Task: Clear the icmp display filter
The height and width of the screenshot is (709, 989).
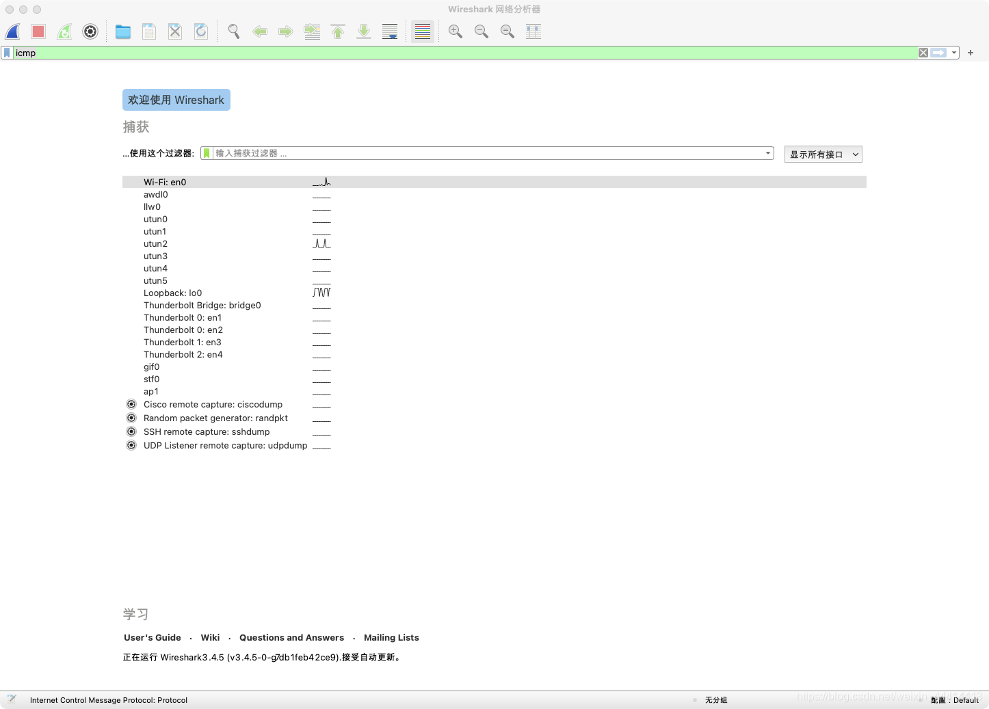Action: [923, 53]
